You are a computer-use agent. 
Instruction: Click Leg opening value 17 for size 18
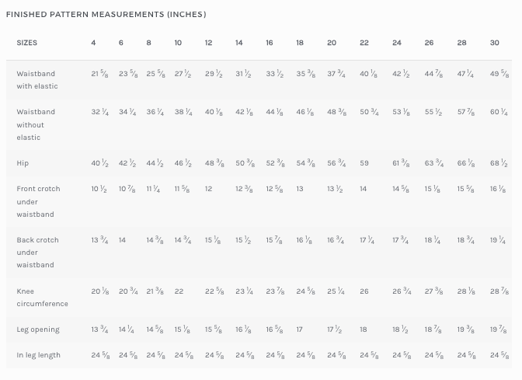(x=299, y=329)
